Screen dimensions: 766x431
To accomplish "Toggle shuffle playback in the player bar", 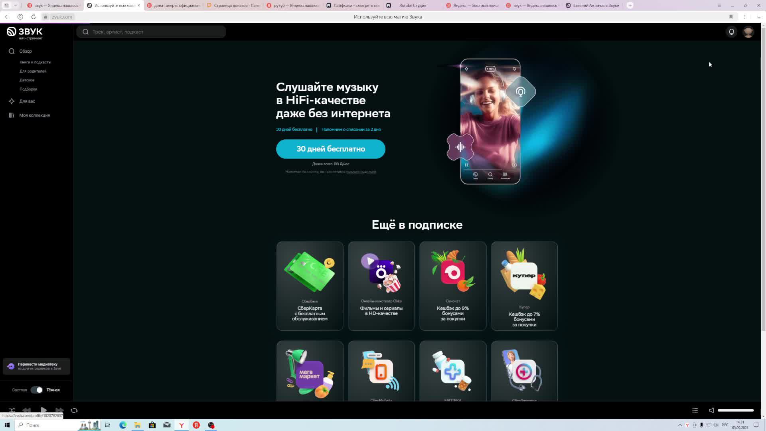I will (x=12, y=410).
